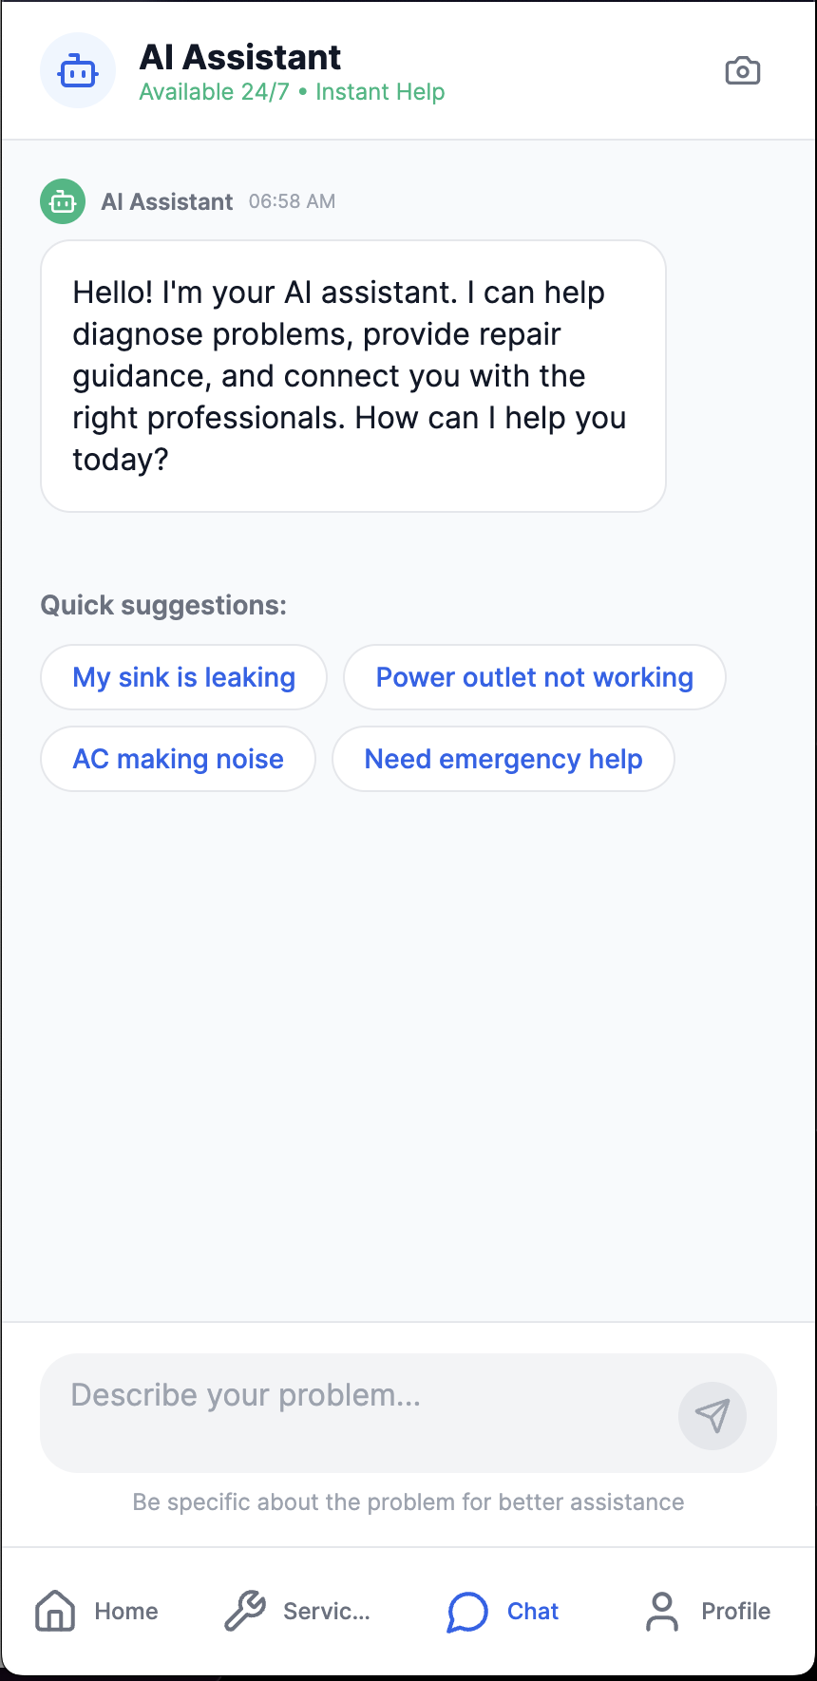The width and height of the screenshot is (817, 1681).
Task: Click the paper plane send icon
Action: tap(712, 1415)
